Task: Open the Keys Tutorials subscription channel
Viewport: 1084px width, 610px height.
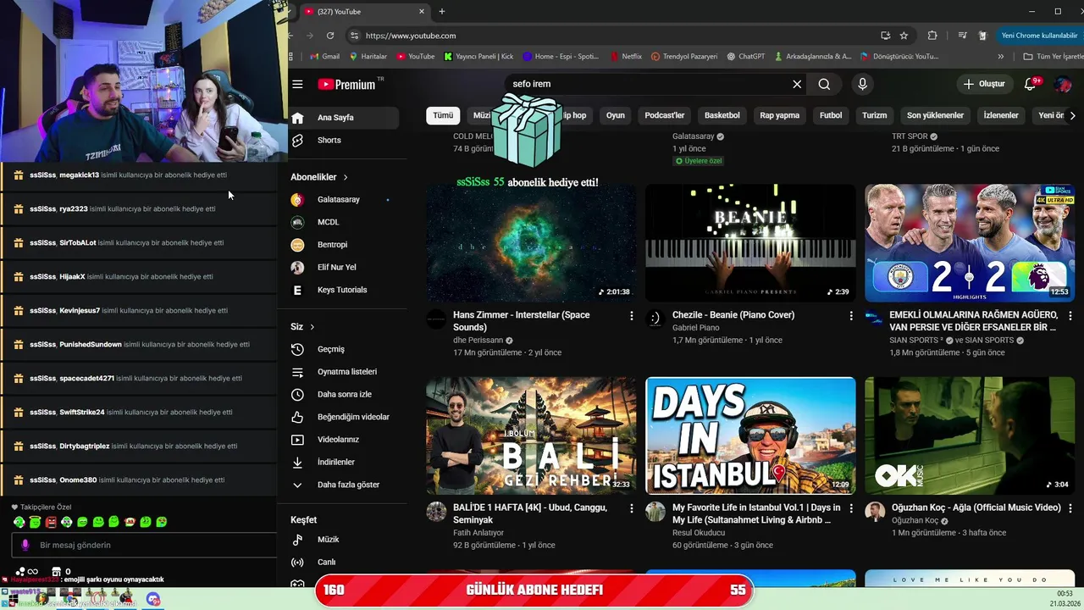Action: pos(342,290)
